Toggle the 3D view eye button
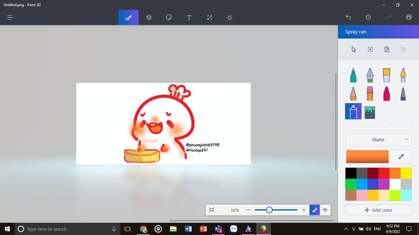 [325, 210]
